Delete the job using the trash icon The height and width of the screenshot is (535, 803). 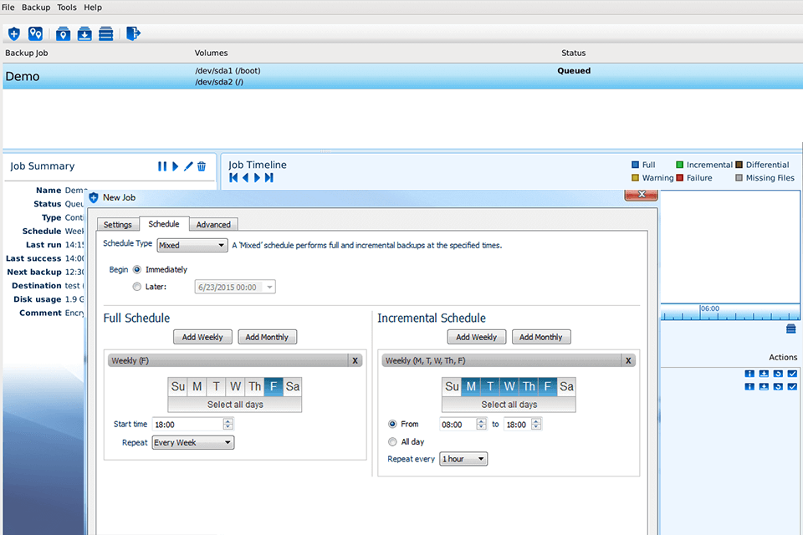[202, 166]
